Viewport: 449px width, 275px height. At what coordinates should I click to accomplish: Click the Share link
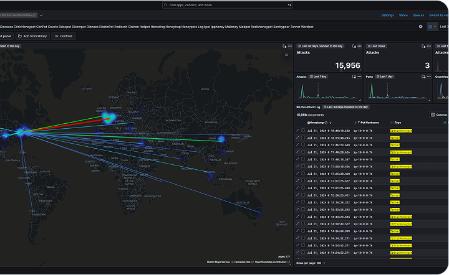(403, 15)
